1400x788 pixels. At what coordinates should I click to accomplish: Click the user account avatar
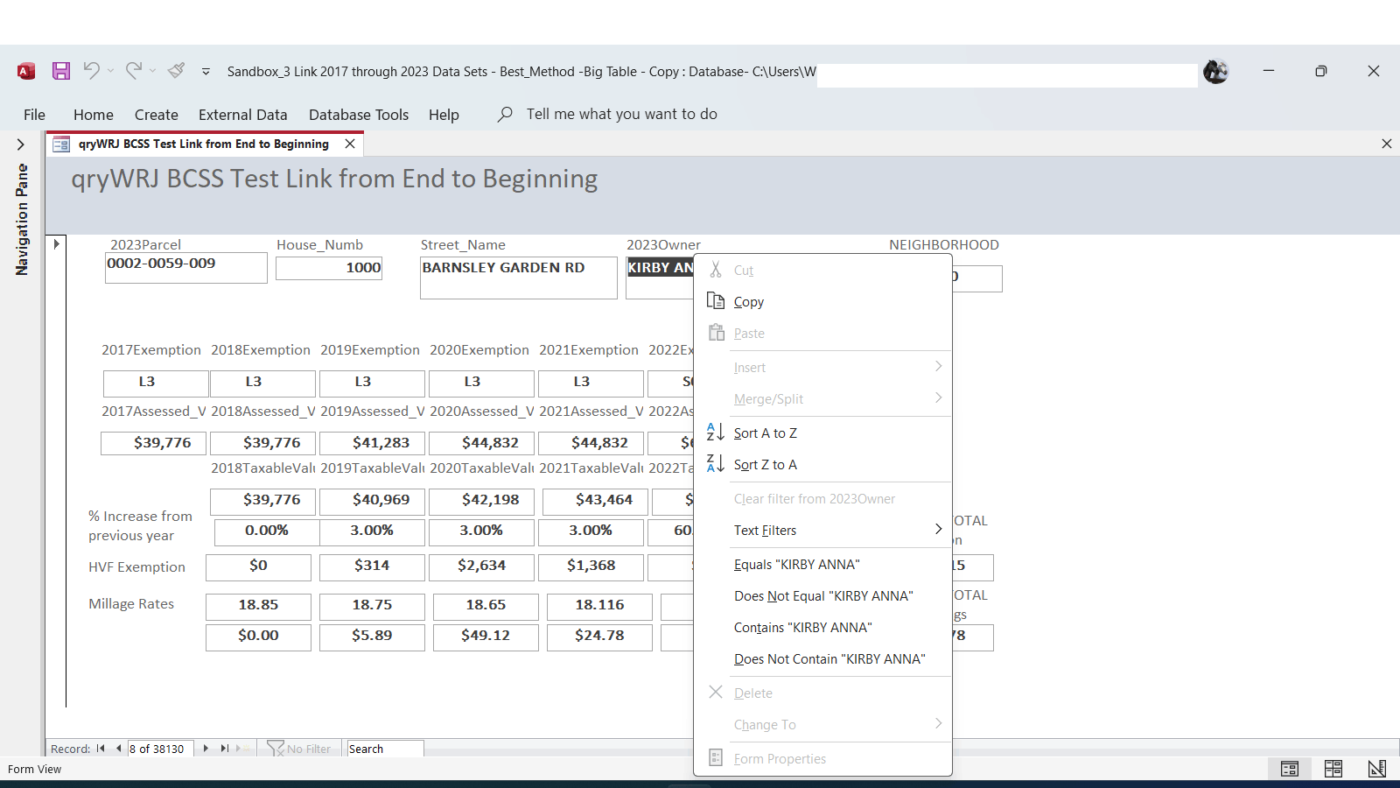pyautogui.click(x=1215, y=72)
